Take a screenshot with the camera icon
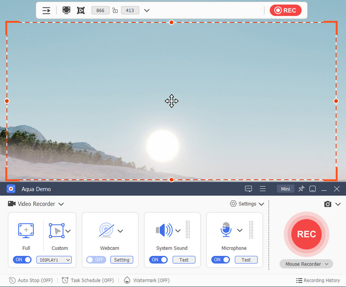 (328, 204)
